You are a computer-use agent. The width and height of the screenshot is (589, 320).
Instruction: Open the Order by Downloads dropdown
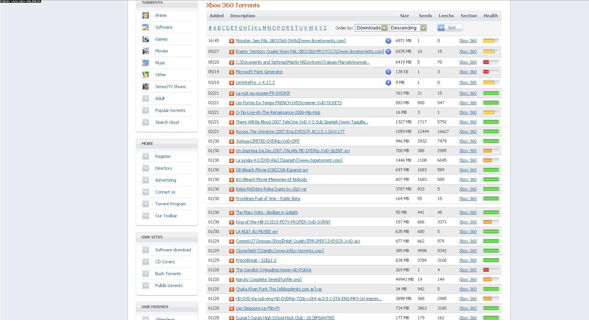coord(371,28)
